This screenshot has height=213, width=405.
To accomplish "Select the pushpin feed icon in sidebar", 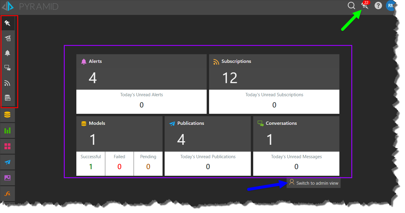I will tap(8, 23).
